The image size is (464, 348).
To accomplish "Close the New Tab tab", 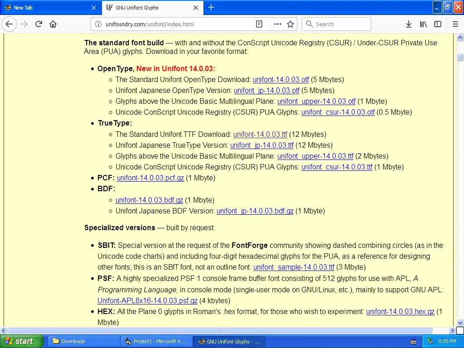I will coord(93,8).
